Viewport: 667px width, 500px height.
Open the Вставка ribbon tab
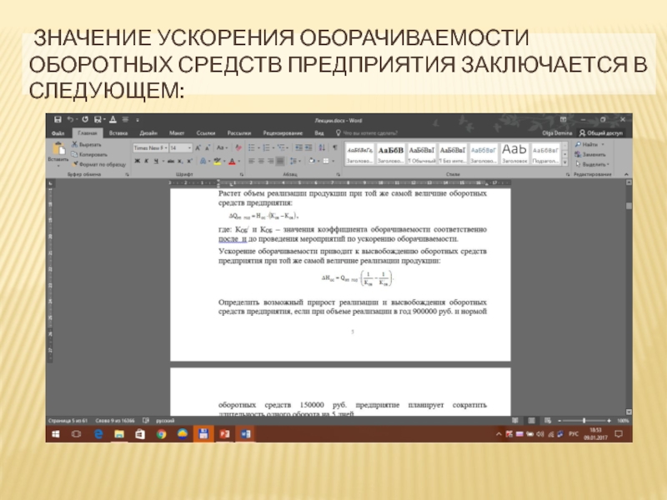tap(118, 132)
